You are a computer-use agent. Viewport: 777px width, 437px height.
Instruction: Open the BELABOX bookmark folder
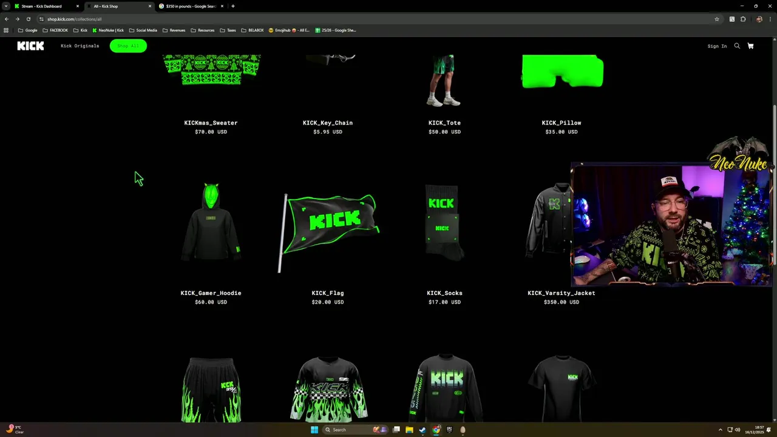253,30
